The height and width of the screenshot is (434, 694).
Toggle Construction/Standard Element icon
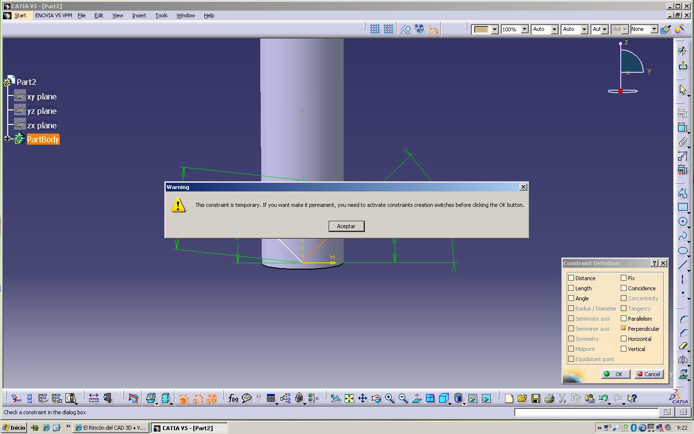406,29
